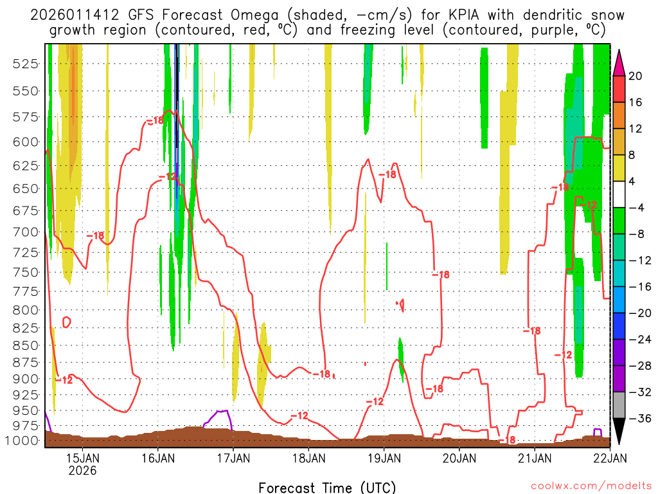
Task: Click the -12 contour label near 22JAN at 670
Action: coord(588,205)
